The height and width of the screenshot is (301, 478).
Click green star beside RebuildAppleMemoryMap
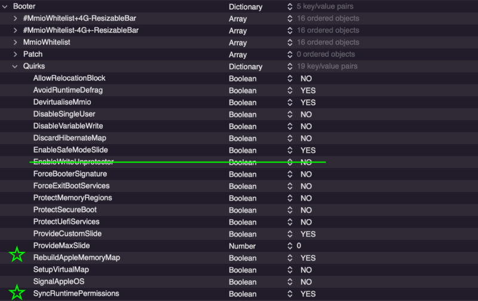pyautogui.click(x=17, y=255)
